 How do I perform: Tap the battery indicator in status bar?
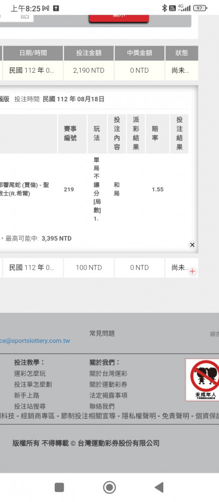(x=200, y=8)
